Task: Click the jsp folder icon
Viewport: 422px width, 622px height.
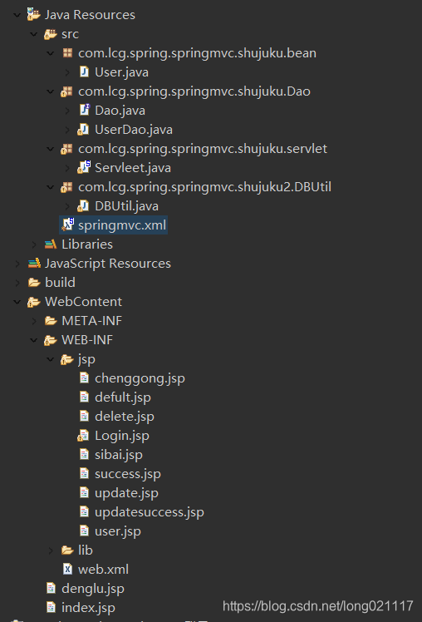Action: pyautogui.click(x=67, y=359)
